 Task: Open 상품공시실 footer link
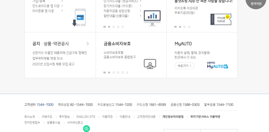pos(54,123)
